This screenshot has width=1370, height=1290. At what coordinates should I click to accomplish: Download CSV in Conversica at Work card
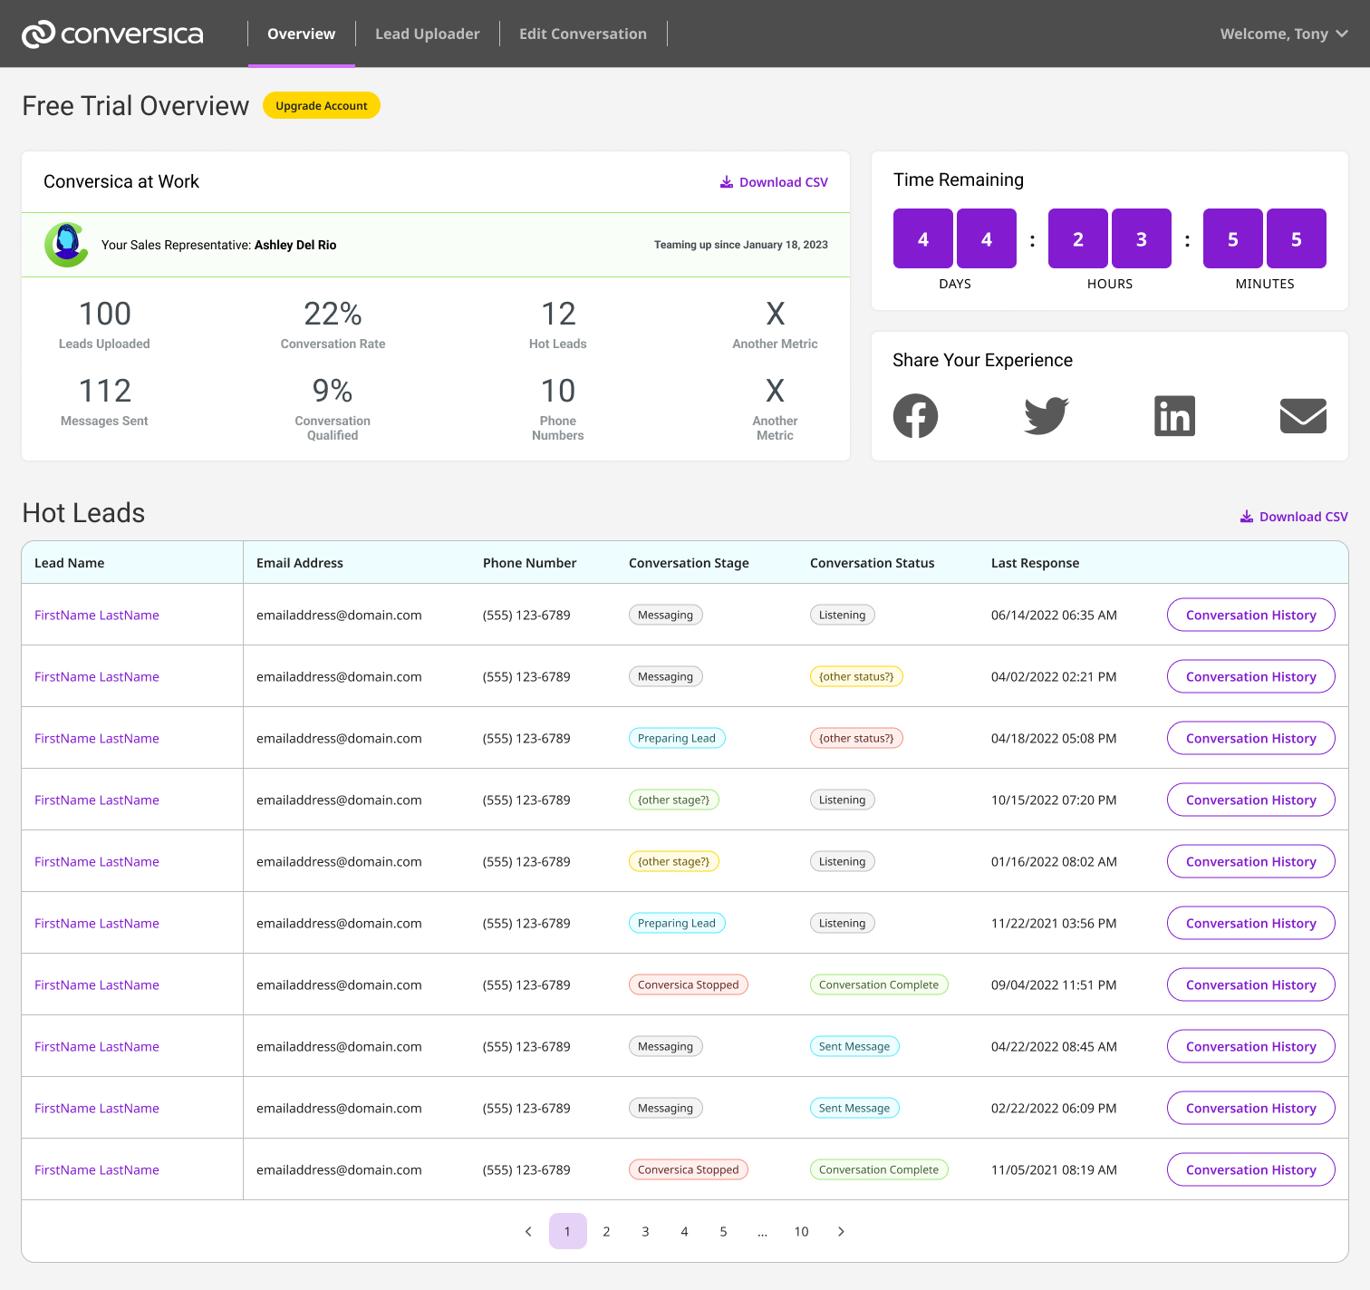click(774, 182)
